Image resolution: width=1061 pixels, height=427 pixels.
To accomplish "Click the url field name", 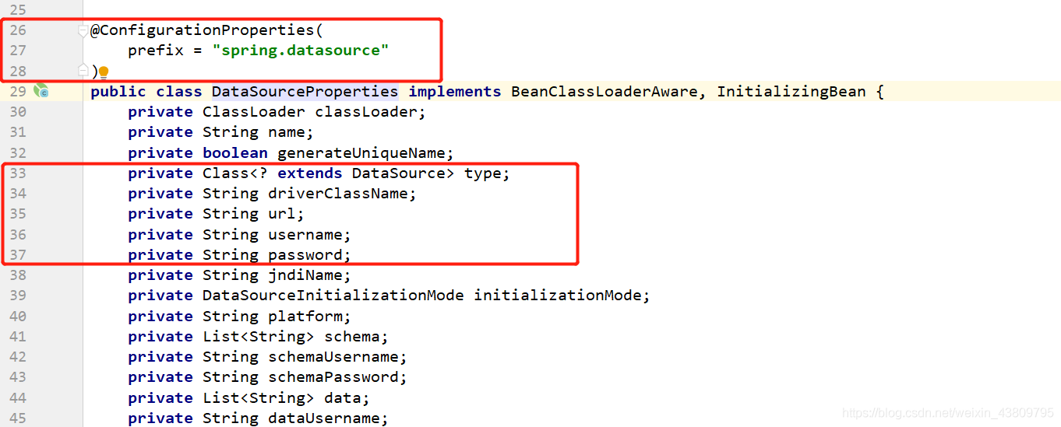I will pos(282,214).
